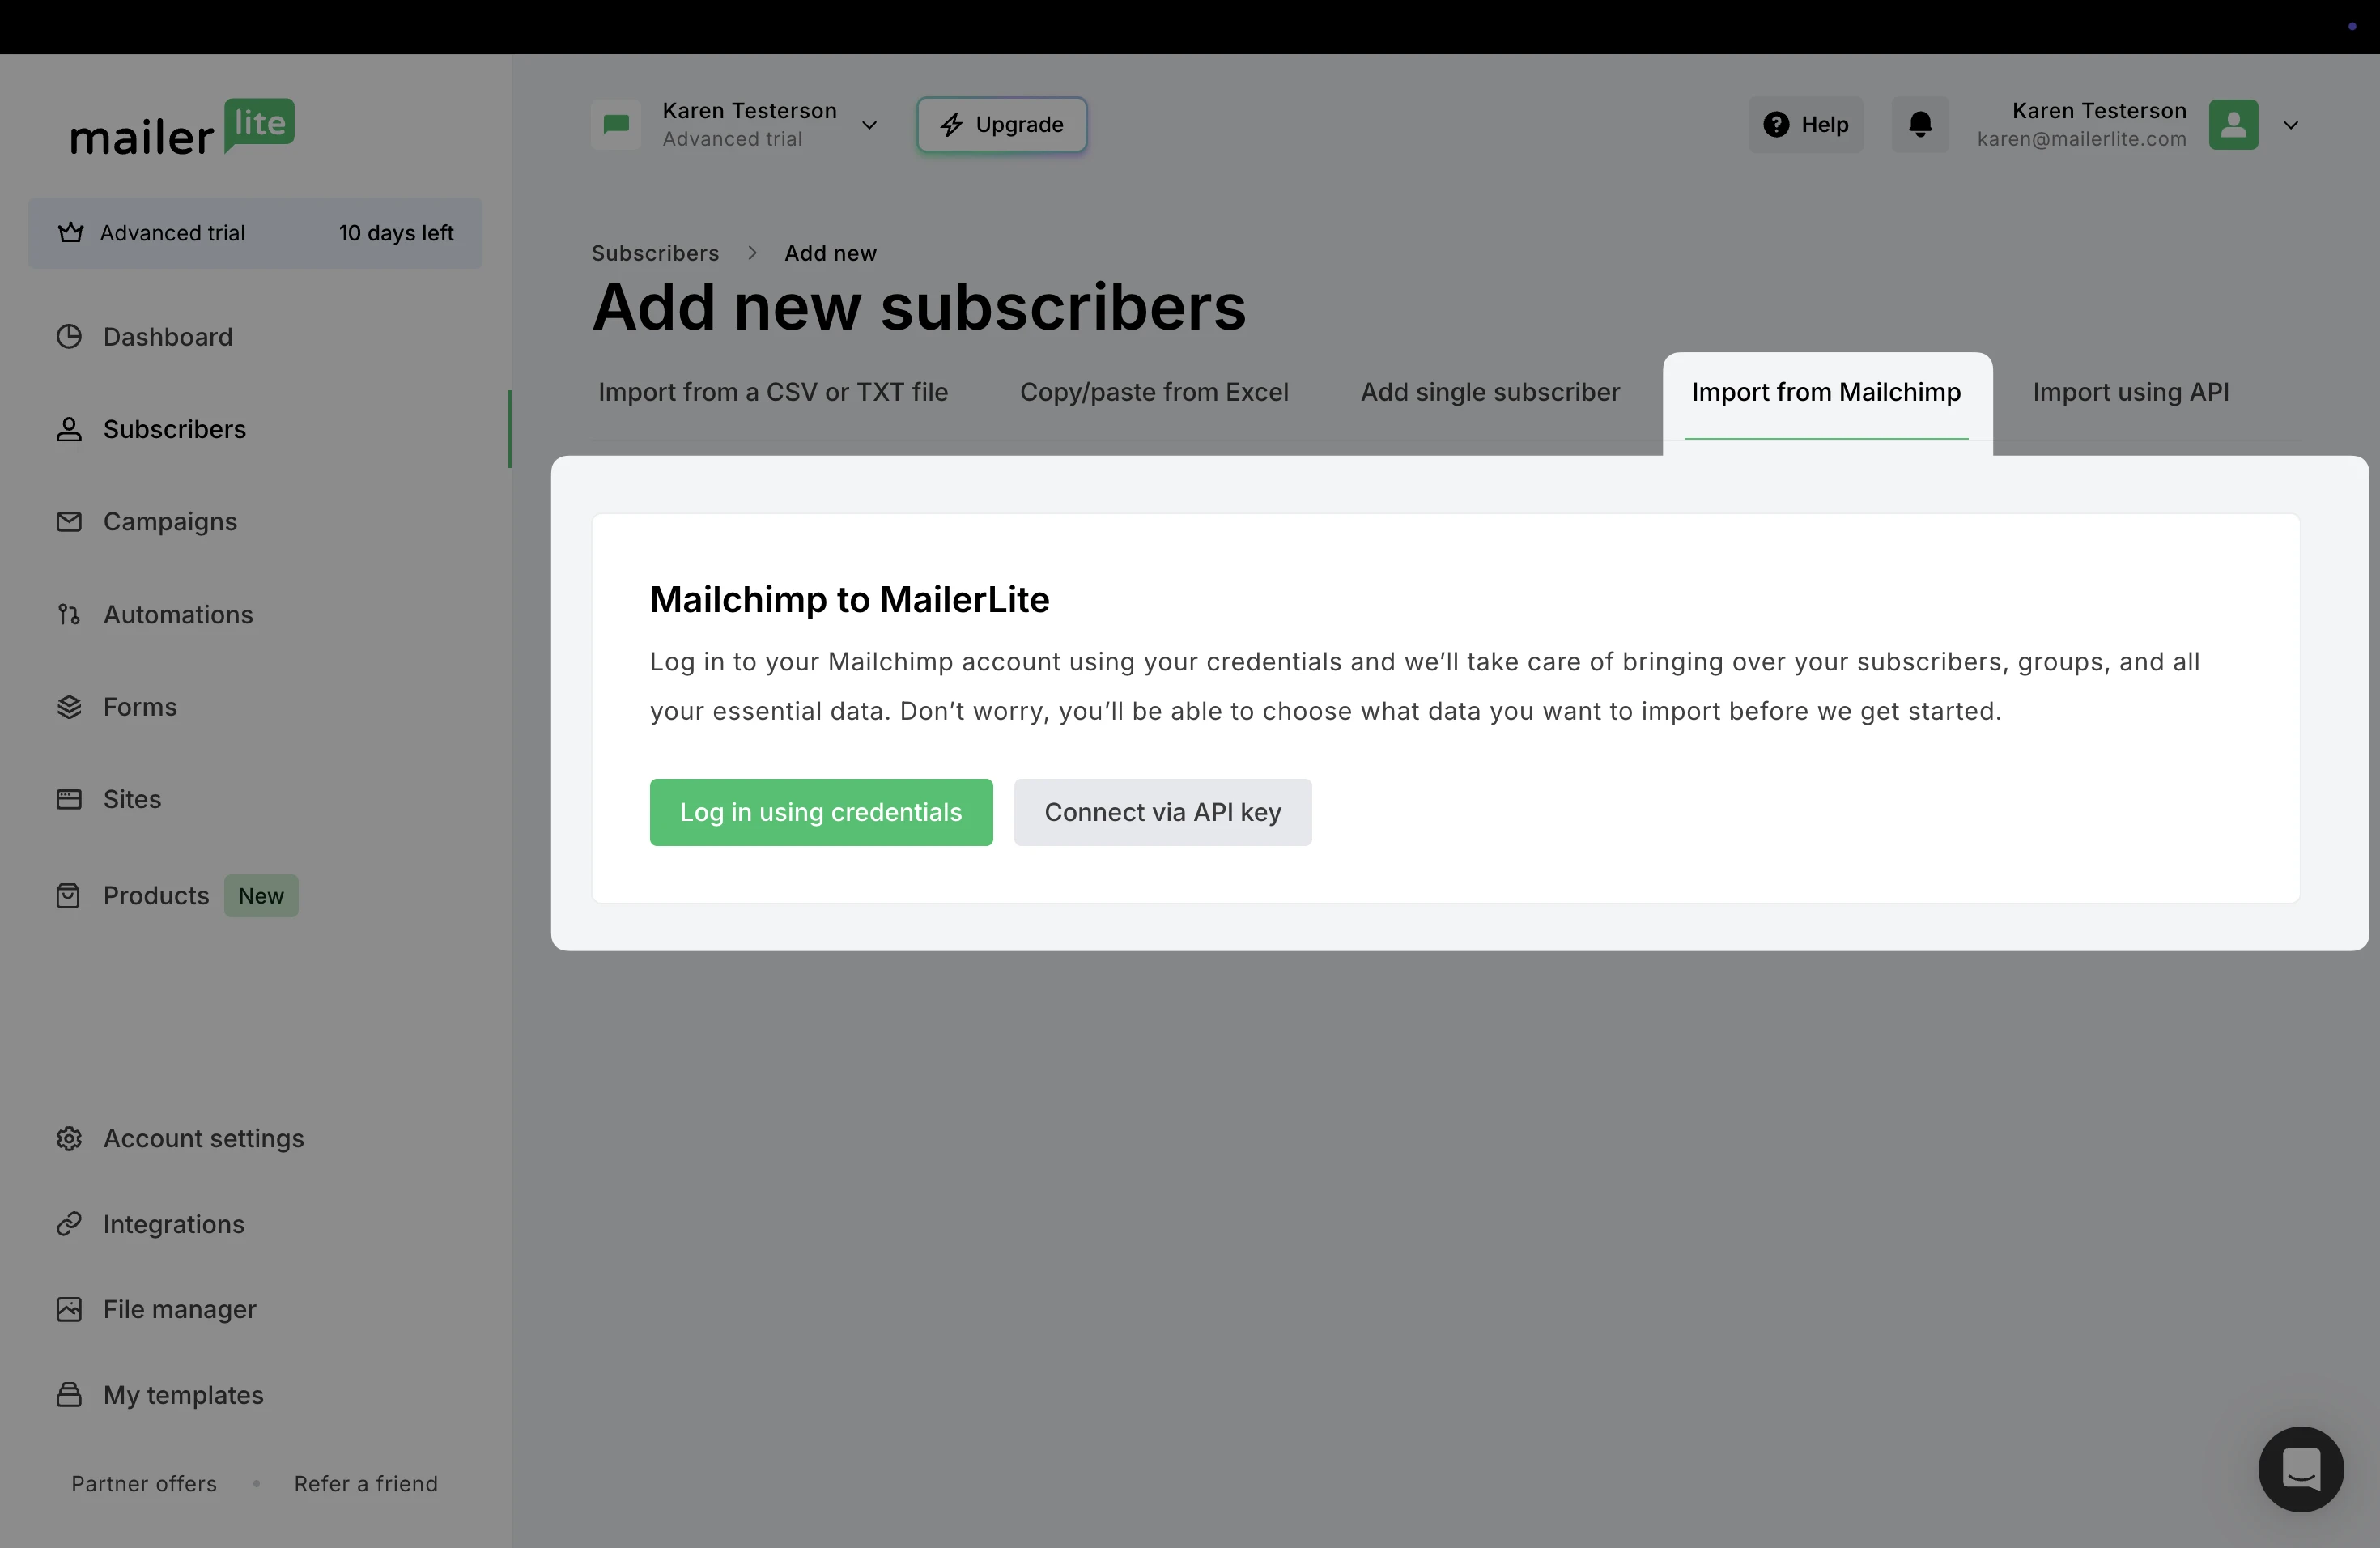Open the Refer a friend link
Image resolution: width=2380 pixels, height=1548 pixels.
(x=365, y=1483)
